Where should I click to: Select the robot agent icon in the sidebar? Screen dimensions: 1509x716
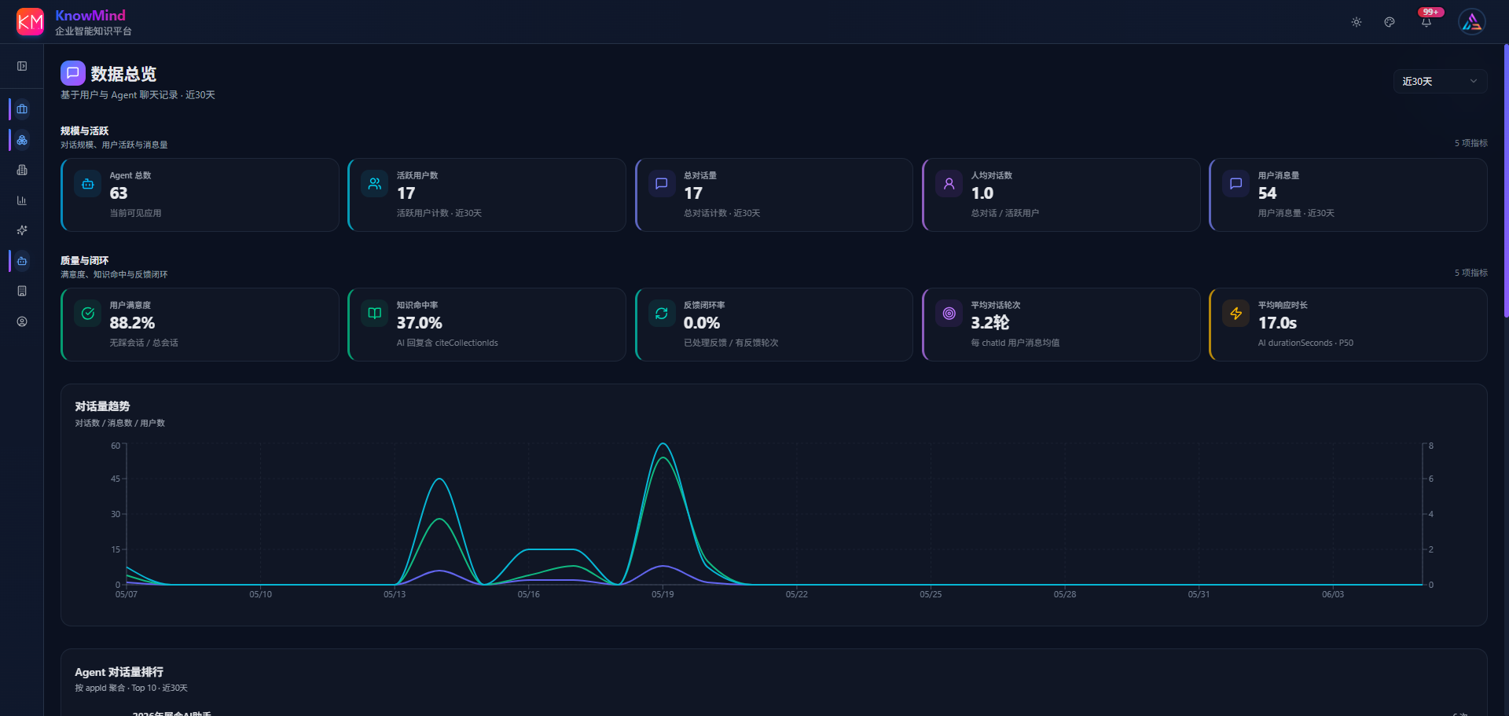pos(22,261)
